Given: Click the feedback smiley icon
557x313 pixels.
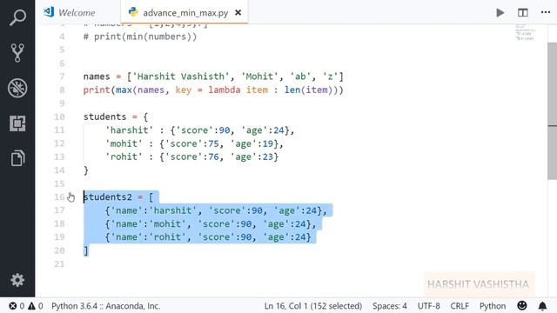Looking at the screenshot, I should click(522, 305).
